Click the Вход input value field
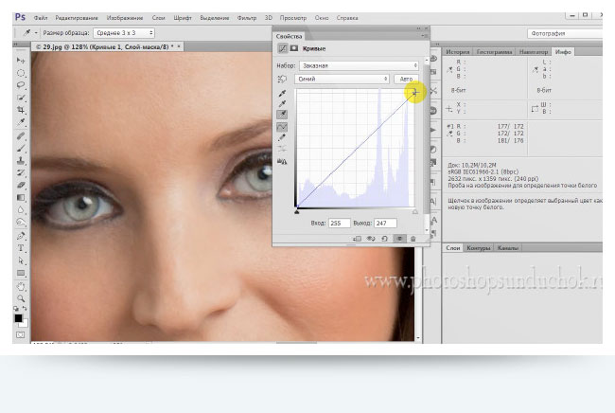Screen dimensions: 615x413 (x=340, y=223)
